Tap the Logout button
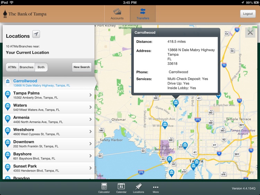This screenshot has width=260, height=195. click(x=248, y=14)
